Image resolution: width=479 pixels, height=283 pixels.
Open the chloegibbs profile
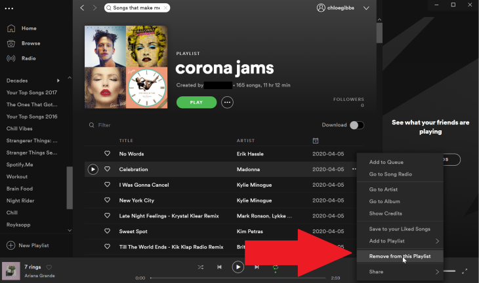(x=335, y=8)
